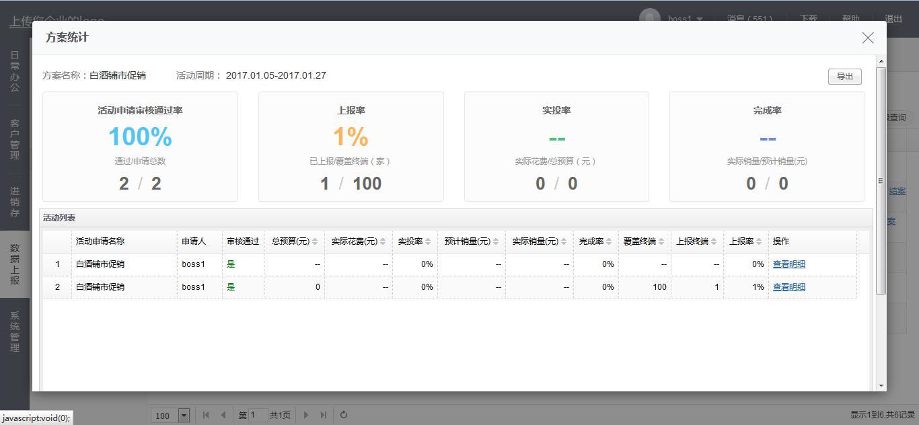
Task: Sort the 上报终端 column via its icon
Action: pyautogui.click(x=714, y=242)
